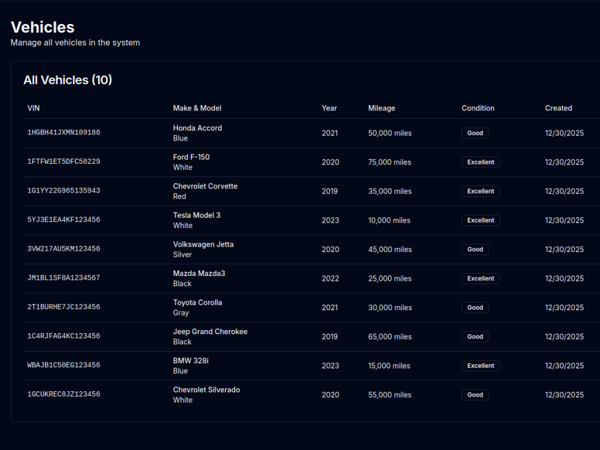Click Silver color under Volkswagen Jetta
This screenshot has width=600, height=450.
coord(182,254)
